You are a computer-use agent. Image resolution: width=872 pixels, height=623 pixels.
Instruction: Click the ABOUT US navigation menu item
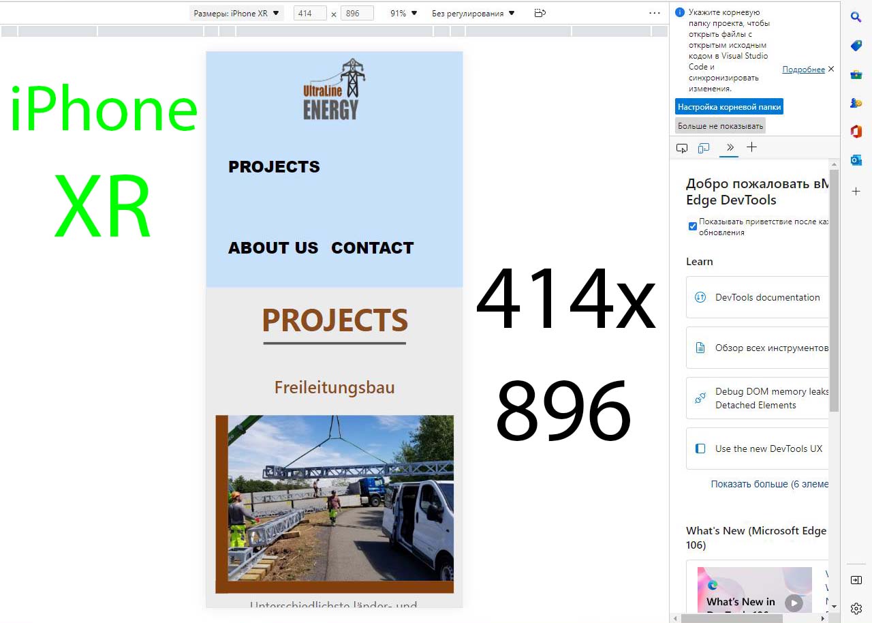point(273,248)
